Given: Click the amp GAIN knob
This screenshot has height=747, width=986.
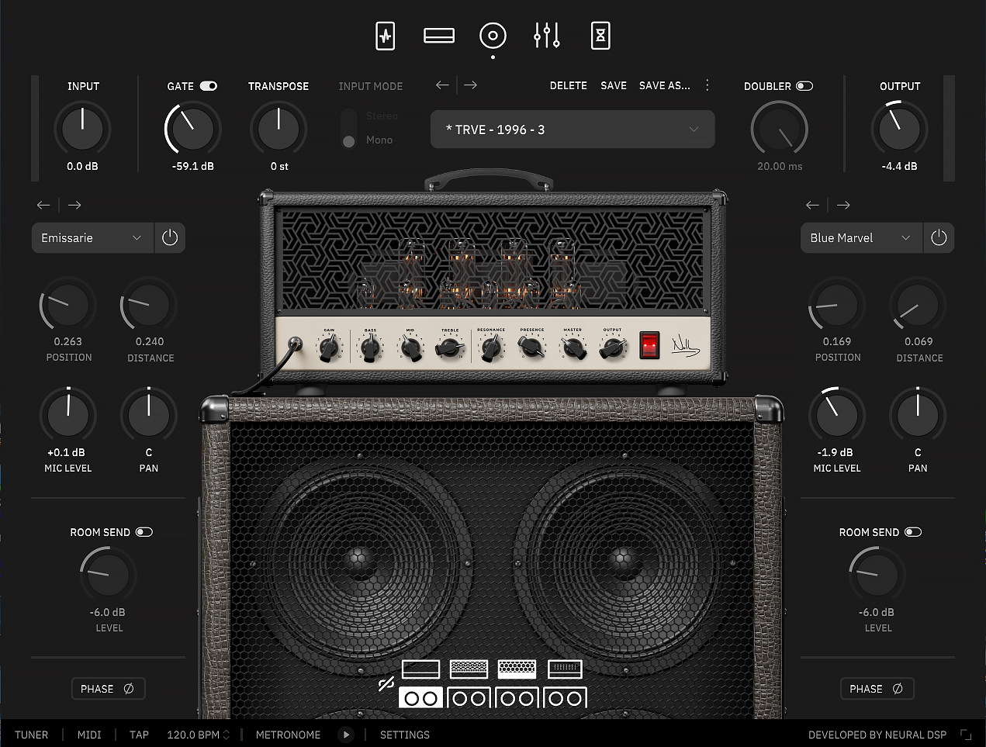Looking at the screenshot, I should click(329, 349).
